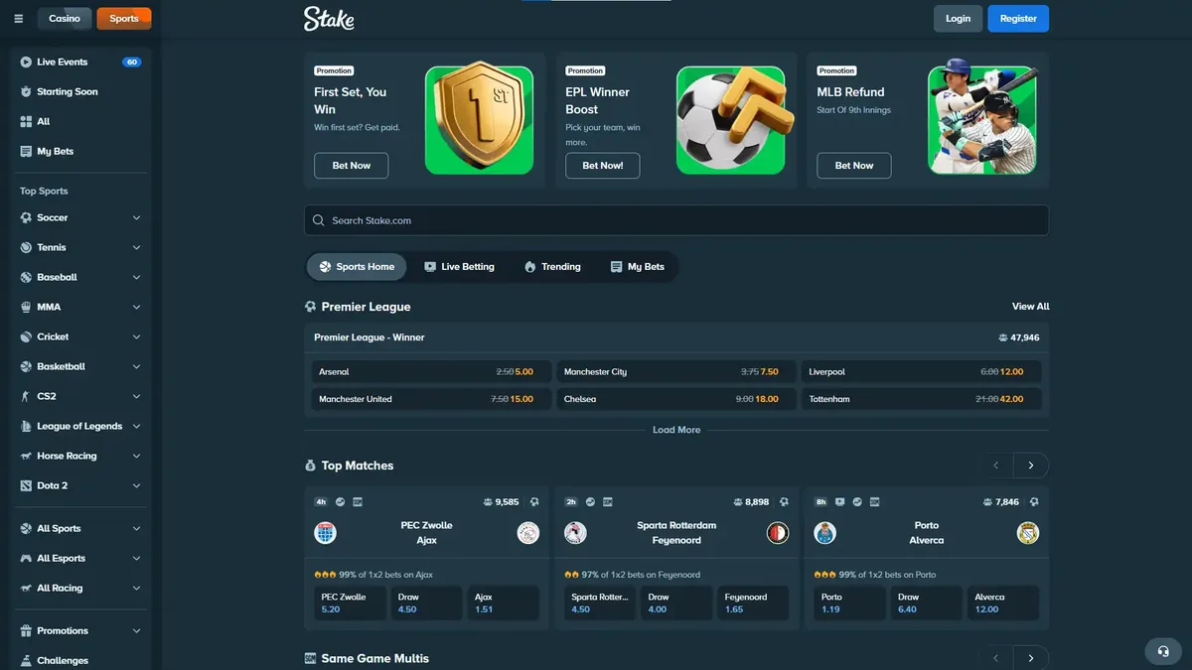
Task: Click the CS2 icon in sidebar
Action: (x=27, y=396)
